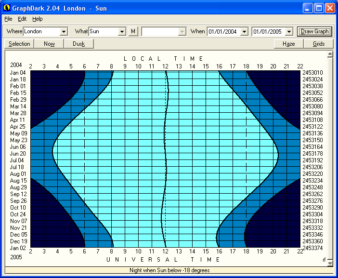Click the Now button
Viewport: 338px width, 278px height.
49,44
